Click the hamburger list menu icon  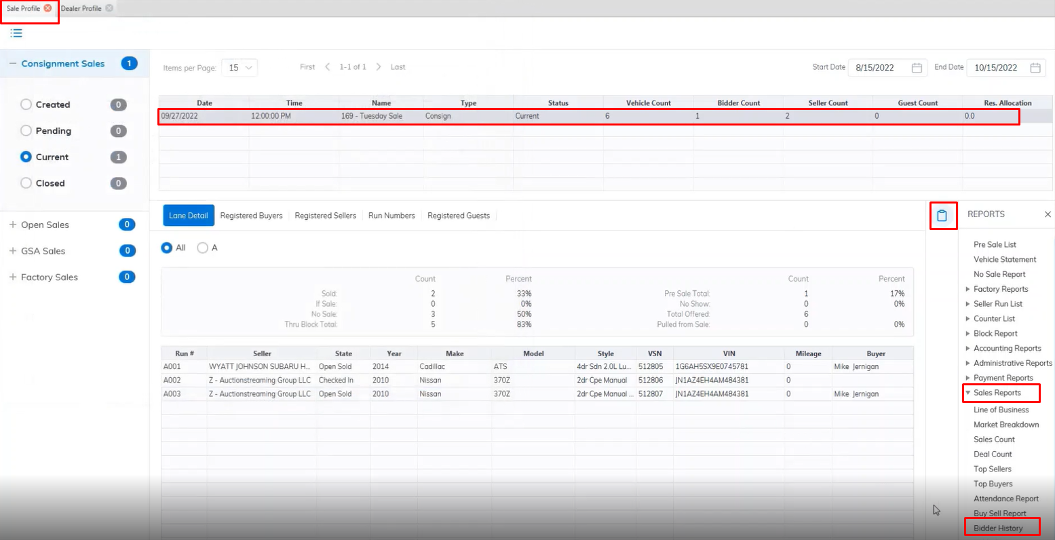coord(16,33)
